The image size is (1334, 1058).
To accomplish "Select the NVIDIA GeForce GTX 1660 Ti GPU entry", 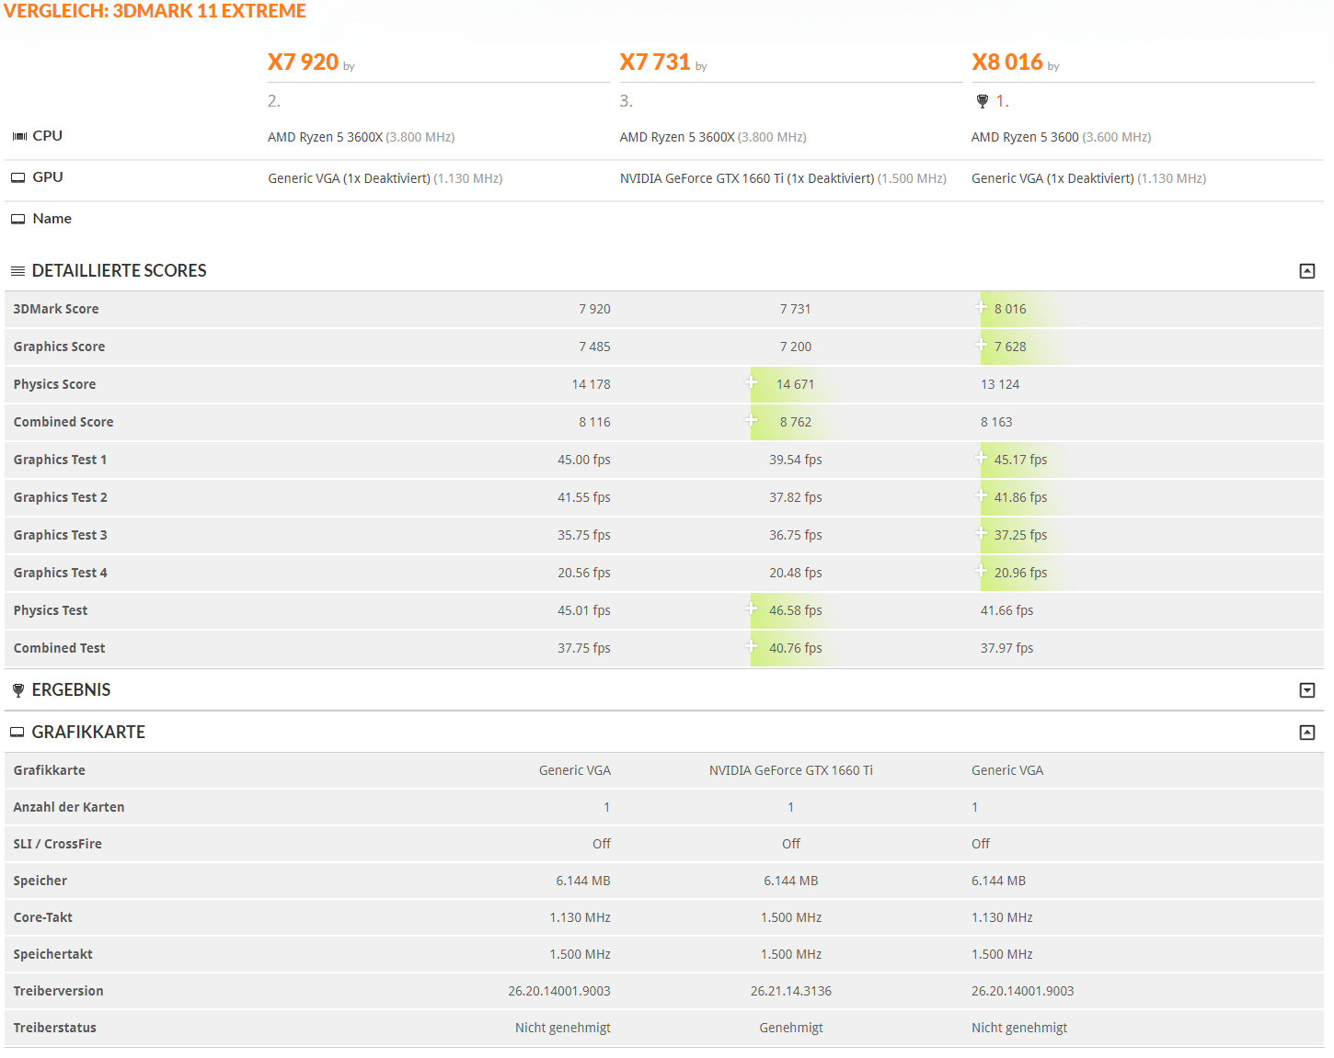I will (x=783, y=178).
